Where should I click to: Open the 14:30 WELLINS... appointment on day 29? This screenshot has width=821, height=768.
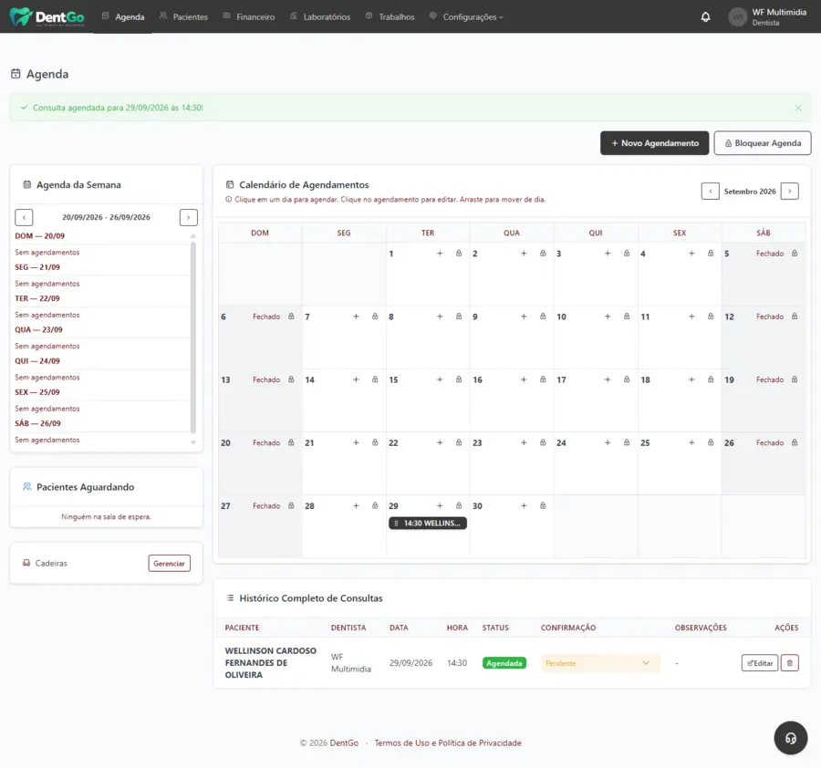(x=428, y=523)
